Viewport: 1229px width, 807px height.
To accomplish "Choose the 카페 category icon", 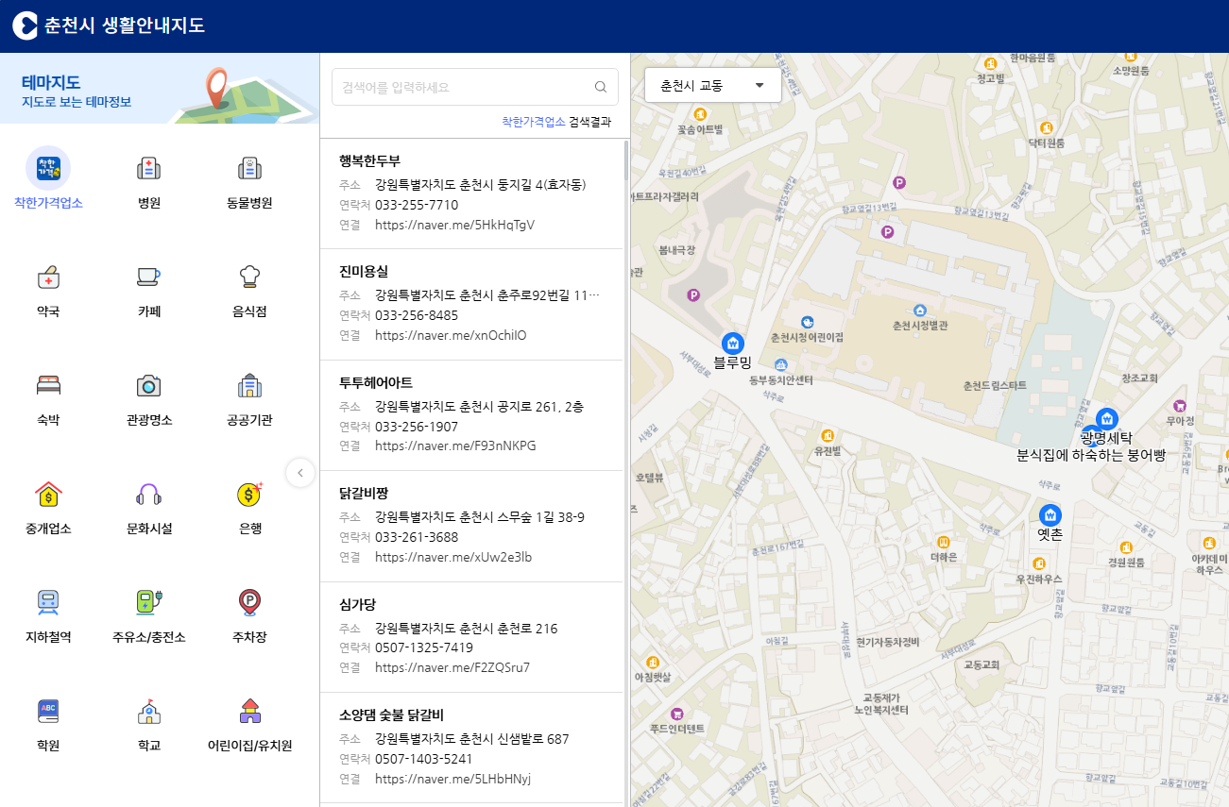I will (148, 278).
